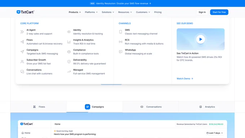Click the TxtCart logo inside dashboard preview
Image resolution: width=245 pixels, height=138 pixels.
27,124
